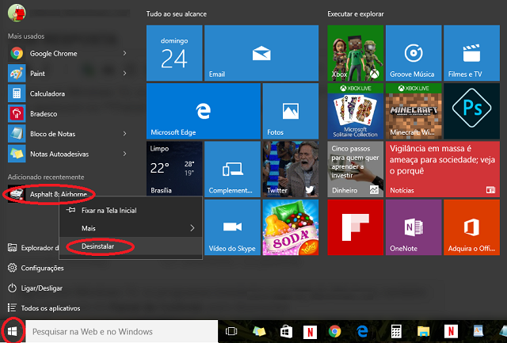Select Asphalt 8: Airborne recently added app
The width and height of the screenshot is (507, 343).
(48, 194)
